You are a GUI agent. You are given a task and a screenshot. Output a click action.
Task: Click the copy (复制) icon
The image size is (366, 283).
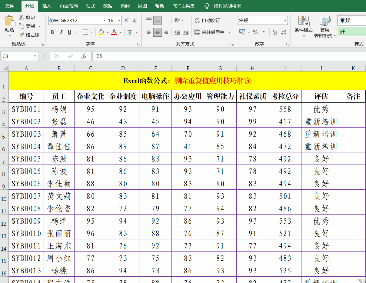pyautogui.click(x=22, y=26)
